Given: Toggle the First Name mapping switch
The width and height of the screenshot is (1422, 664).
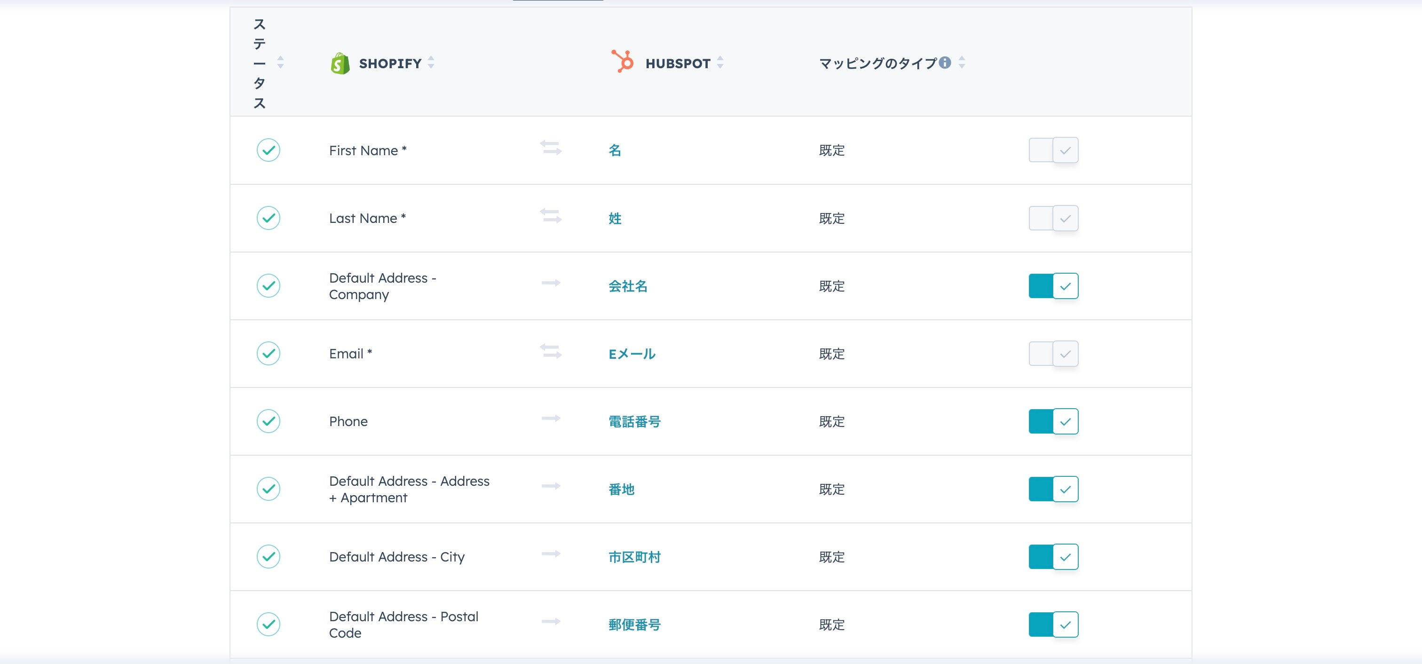Looking at the screenshot, I should click(x=1053, y=150).
